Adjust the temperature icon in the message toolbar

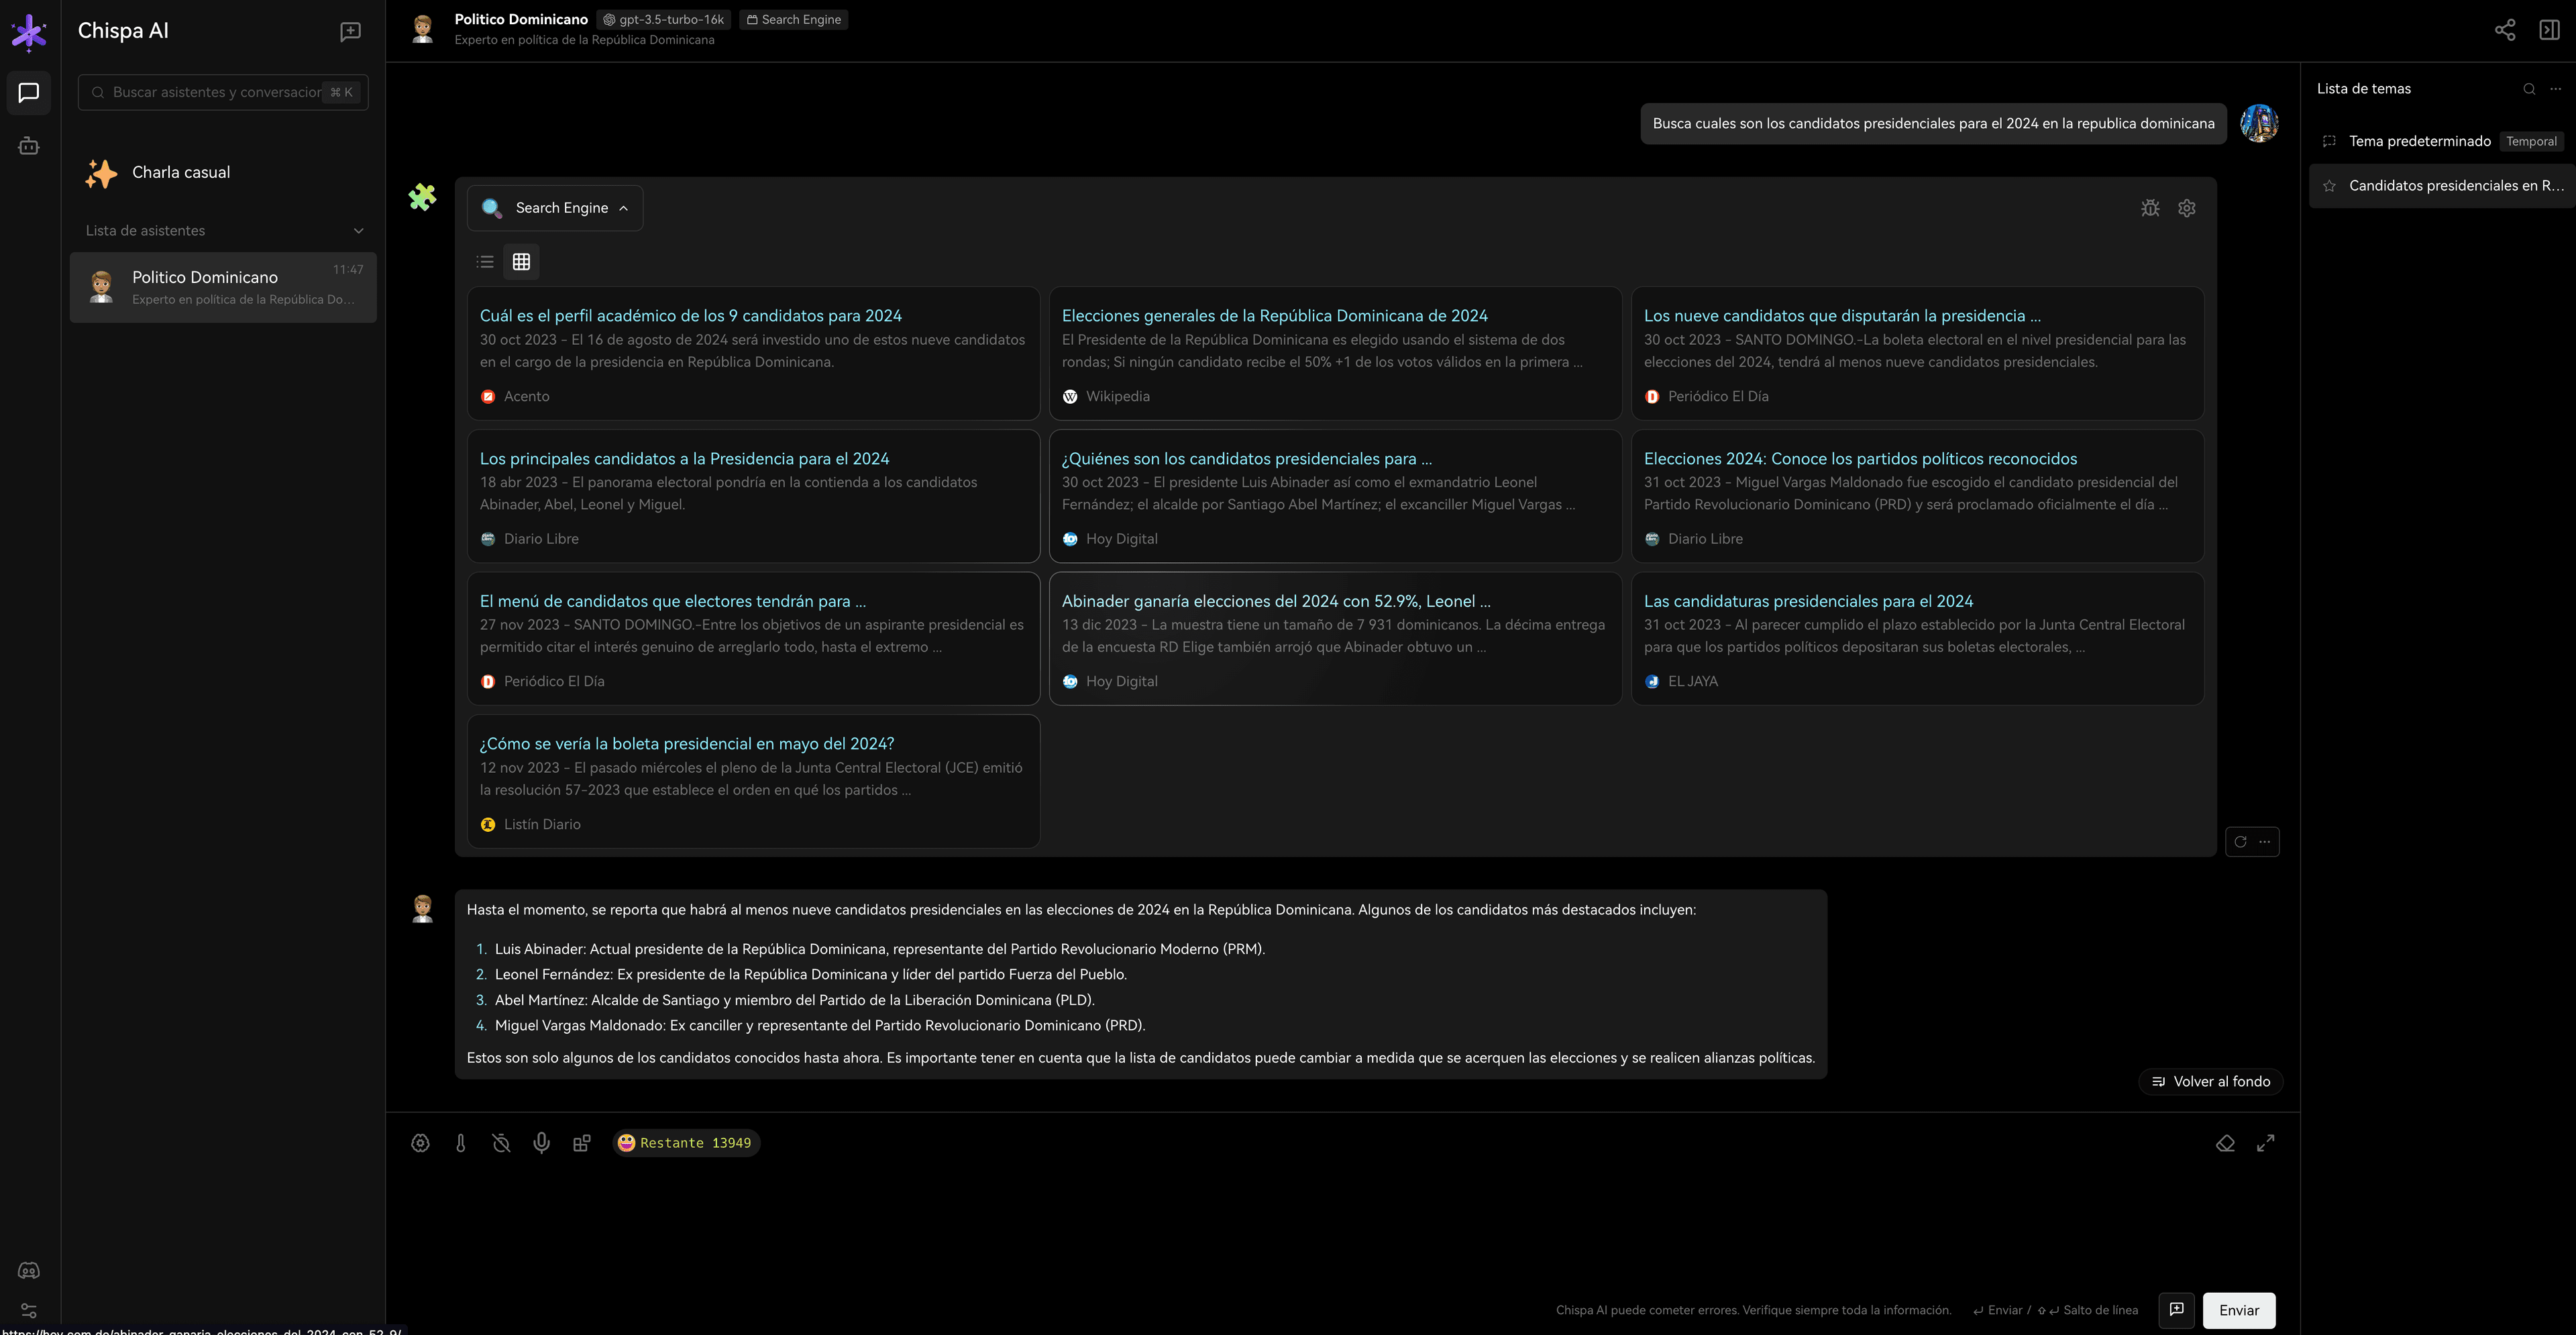point(461,1142)
